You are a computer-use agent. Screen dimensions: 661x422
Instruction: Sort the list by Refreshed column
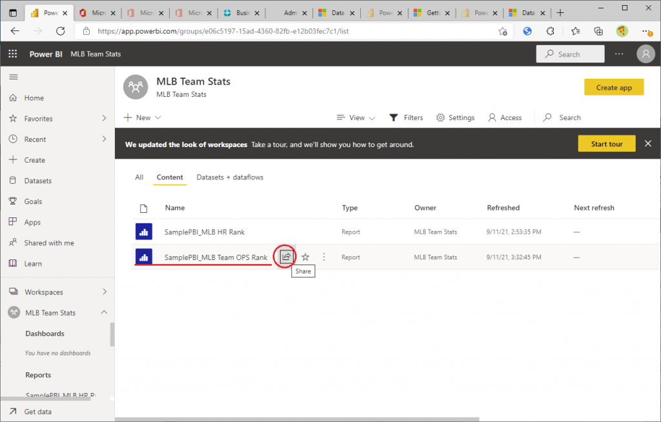point(503,208)
